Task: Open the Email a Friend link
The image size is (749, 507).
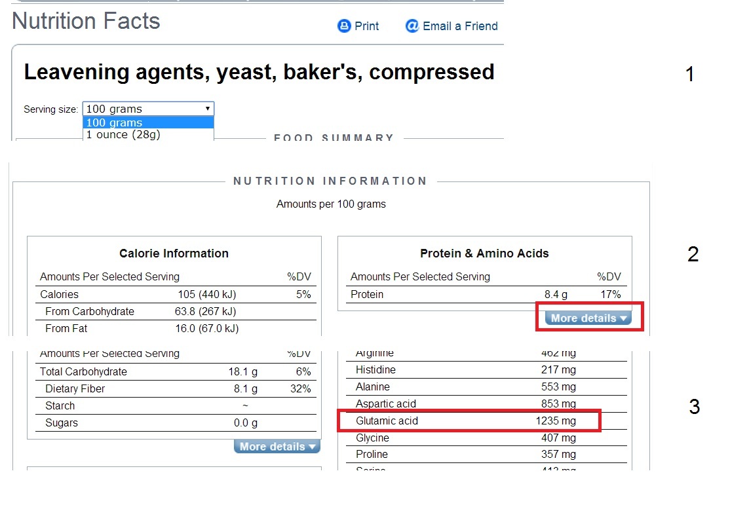Action: click(x=460, y=26)
